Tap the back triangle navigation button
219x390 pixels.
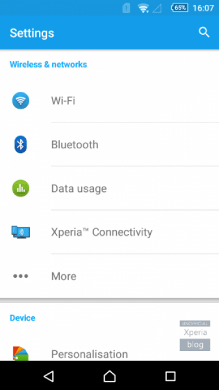tap(48, 376)
